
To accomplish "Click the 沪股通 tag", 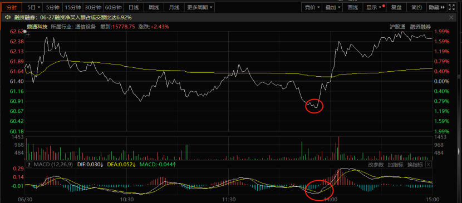I will 397,27.
